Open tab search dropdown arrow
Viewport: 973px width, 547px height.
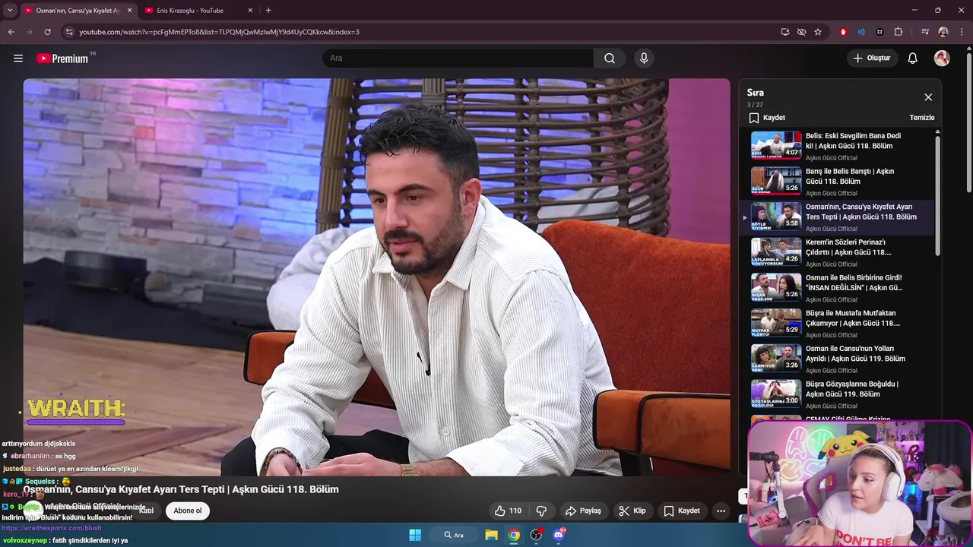pyautogui.click(x=10, y=10)
